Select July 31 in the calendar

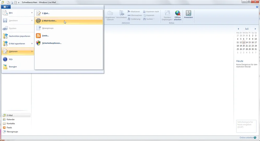256,49
